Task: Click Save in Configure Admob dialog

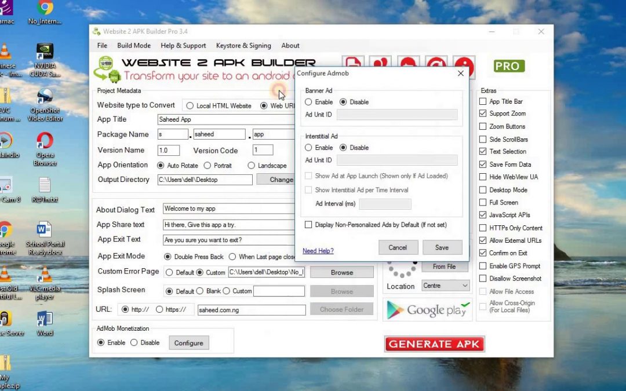Action: click(x=442, y=247)
